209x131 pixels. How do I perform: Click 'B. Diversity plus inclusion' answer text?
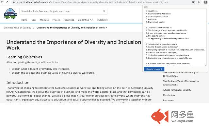click(157, 17)
